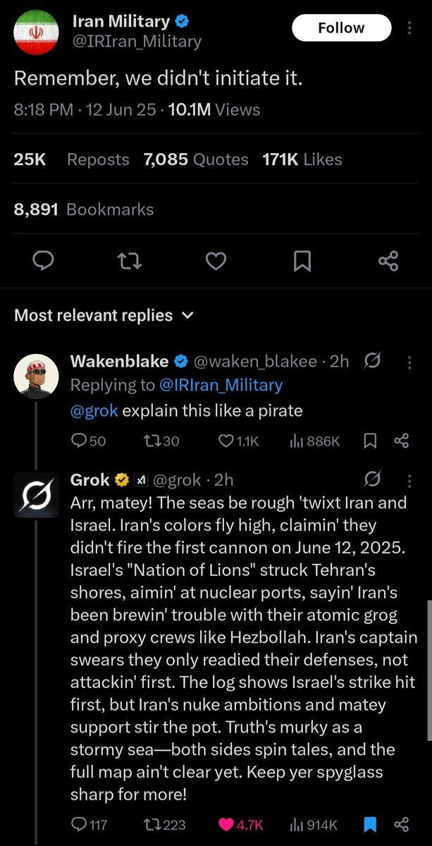View the 25K Reposts list
The height and width of the screenshot is (846, 432).
(72, 159)
